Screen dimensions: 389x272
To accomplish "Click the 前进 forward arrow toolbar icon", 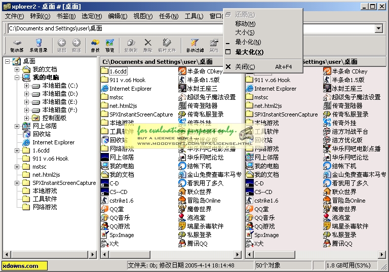I will coord(76,46).
